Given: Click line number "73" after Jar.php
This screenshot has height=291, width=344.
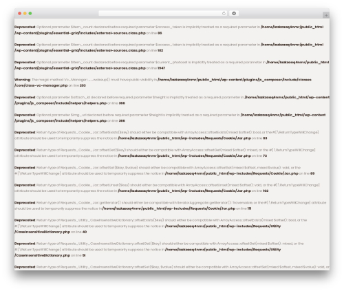Looking at the screenshot, I should click(x=265, y=156).
